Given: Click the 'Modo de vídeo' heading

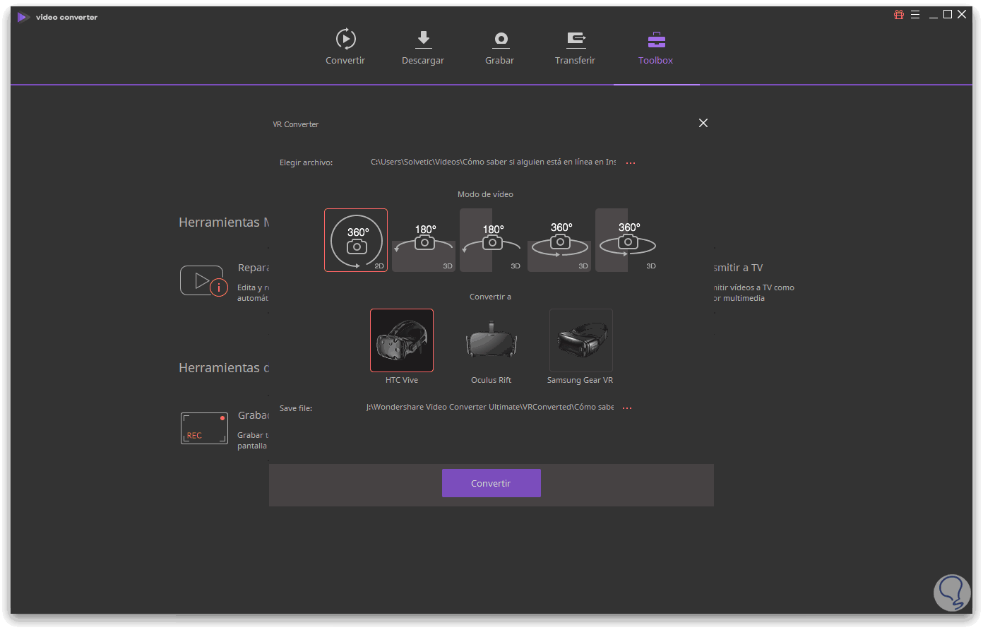Looking at the screenshot, I should click(486, 194).
